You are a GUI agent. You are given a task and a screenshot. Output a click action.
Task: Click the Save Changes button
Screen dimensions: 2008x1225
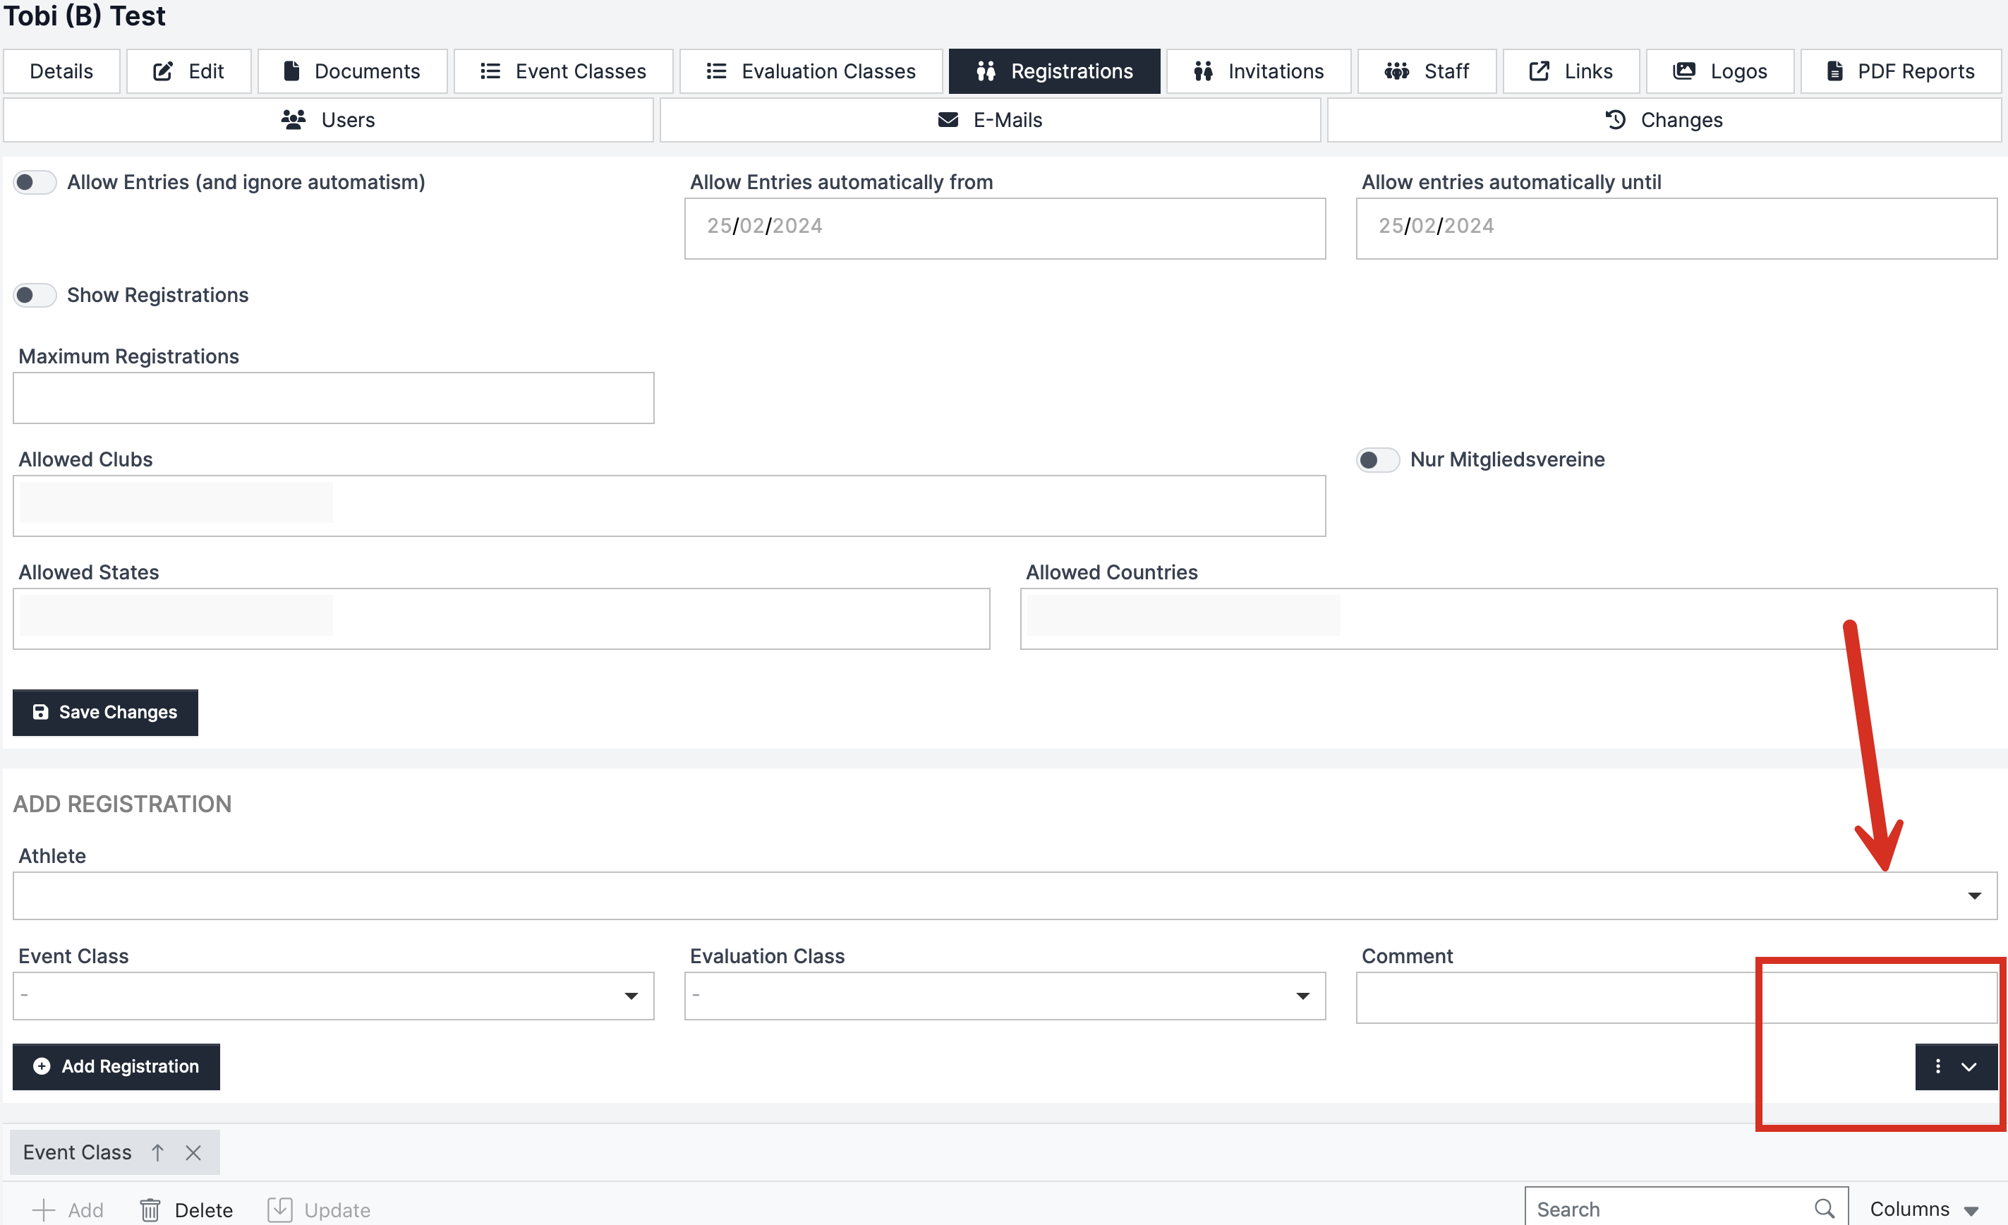(x=105, y=712)
